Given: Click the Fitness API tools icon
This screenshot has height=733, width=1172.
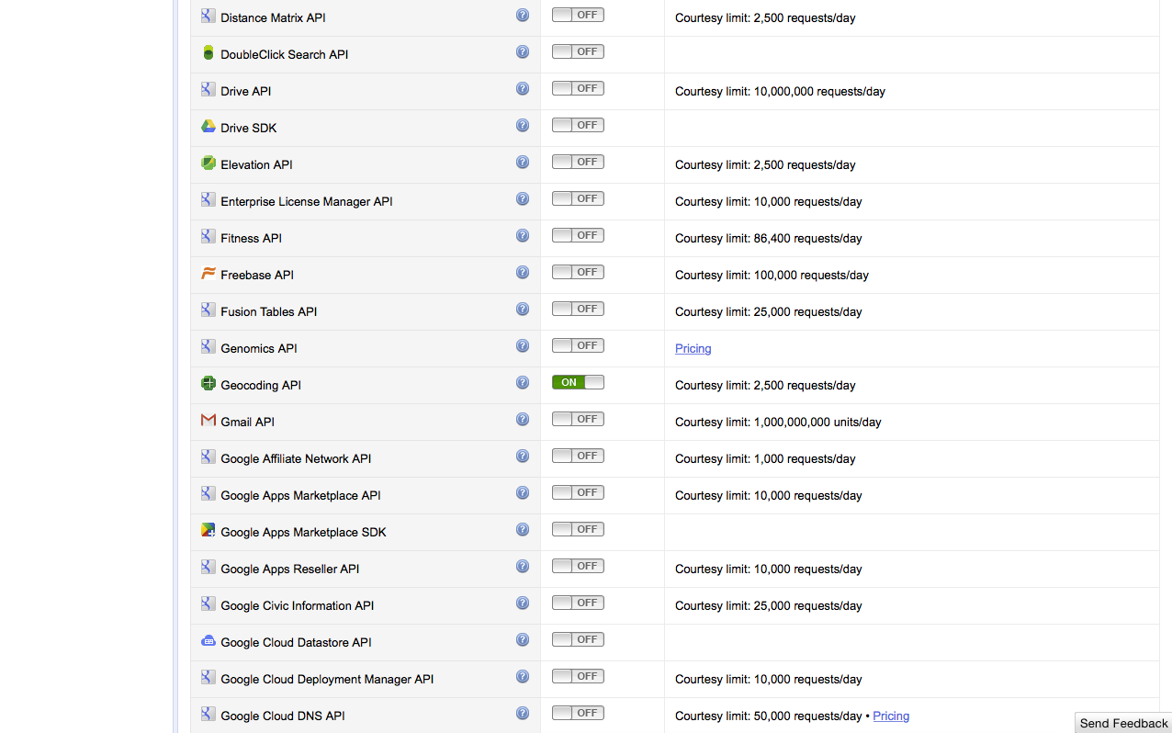Looking at the screenshot, I should (x=208, y=236).
